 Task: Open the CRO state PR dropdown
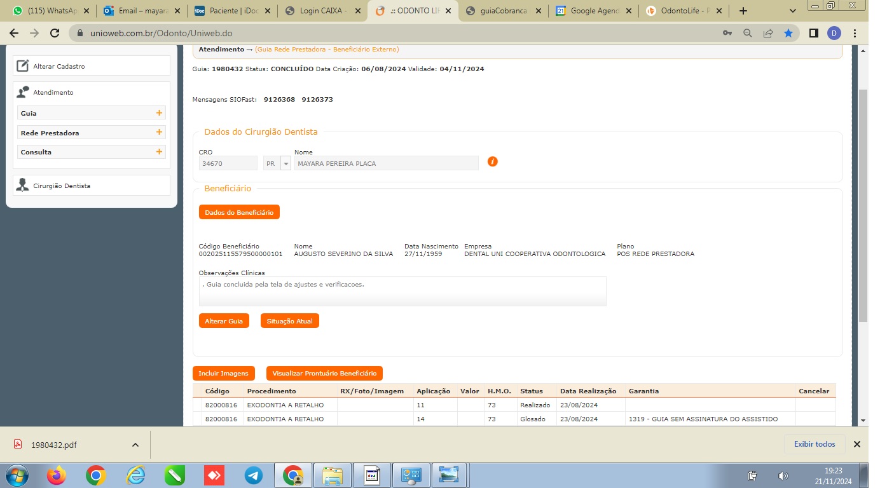[285, 163]
